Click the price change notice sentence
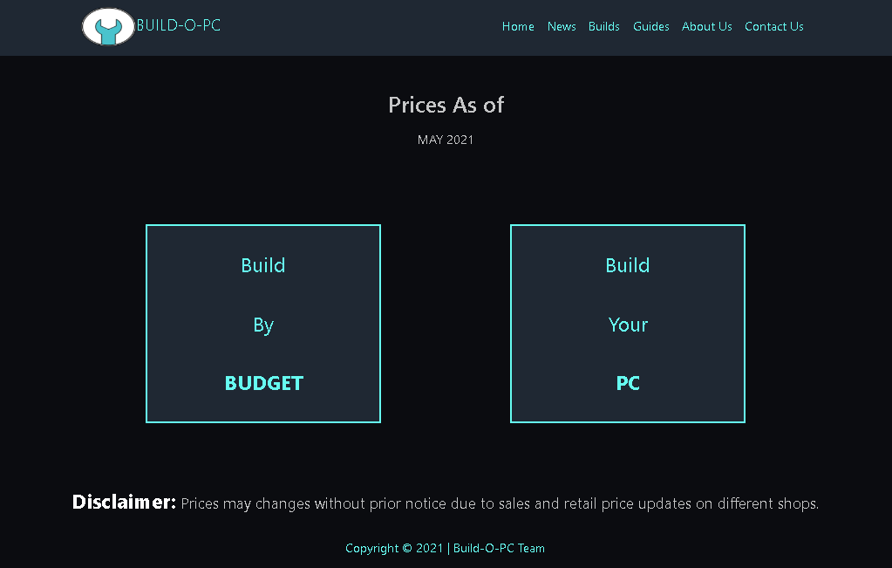 500,503
